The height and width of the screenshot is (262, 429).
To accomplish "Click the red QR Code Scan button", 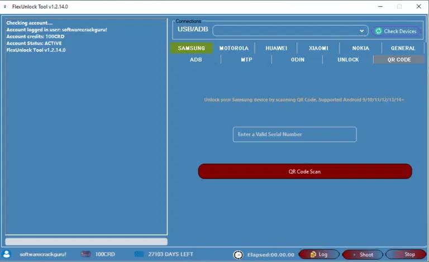I will (x=305, y=172).
